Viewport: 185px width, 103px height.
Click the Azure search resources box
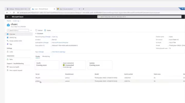click(139, 17)
